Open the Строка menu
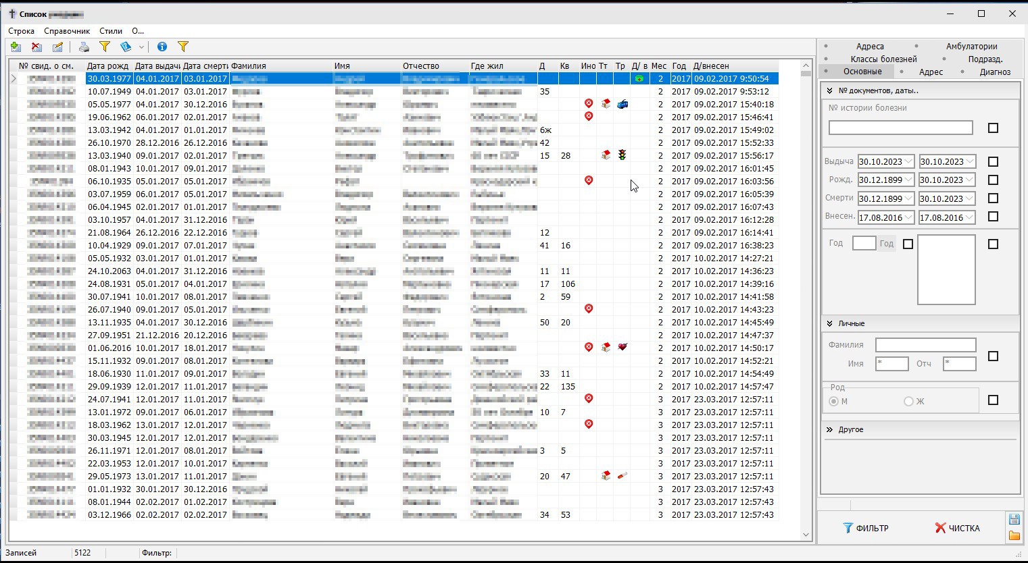The height and width of the screenshot is (563, 1028). pos(21,31)
